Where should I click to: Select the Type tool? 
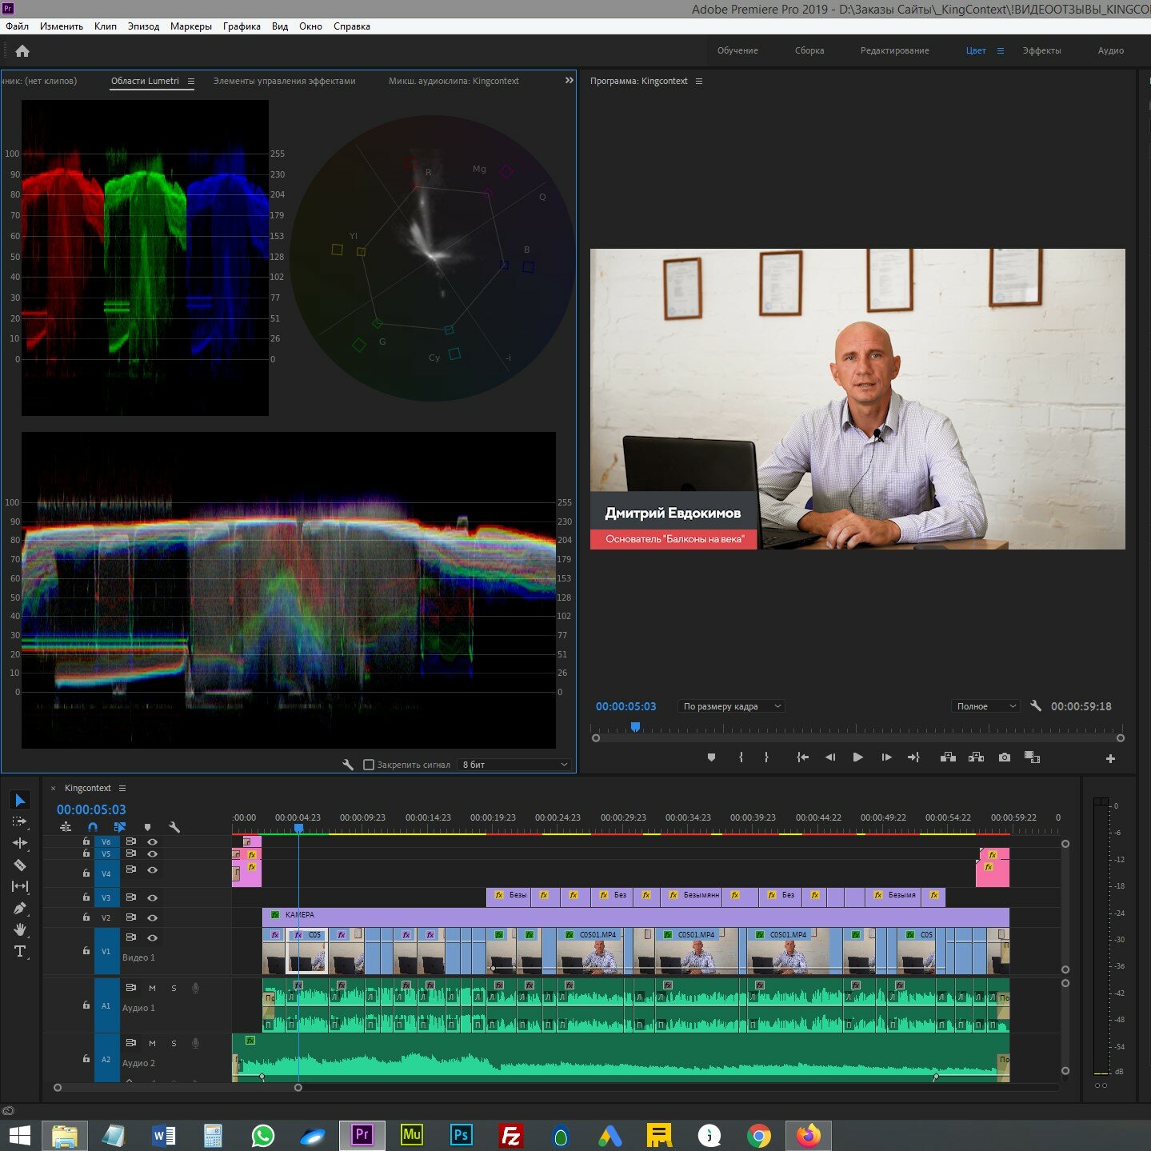click(20, 951)
